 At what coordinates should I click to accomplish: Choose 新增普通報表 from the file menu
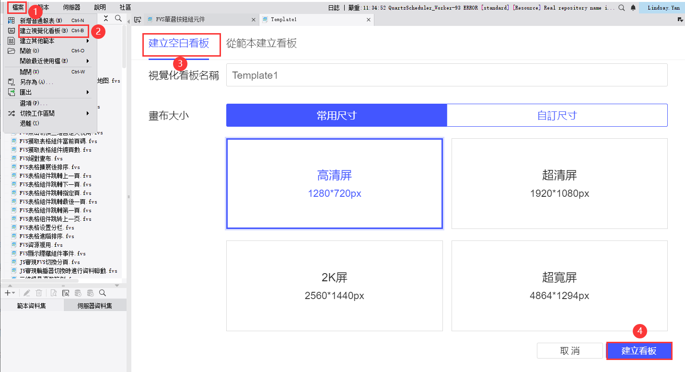coord(50,21)
